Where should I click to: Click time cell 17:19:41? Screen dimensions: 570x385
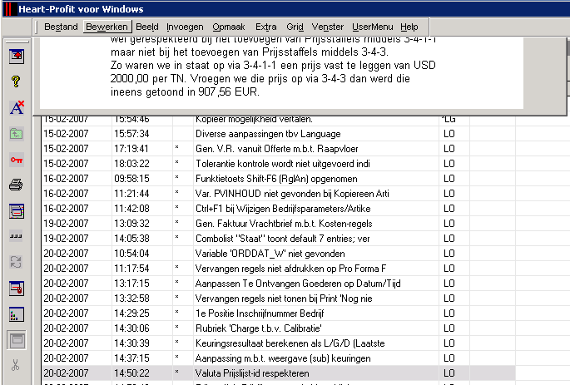coord(141,149)
